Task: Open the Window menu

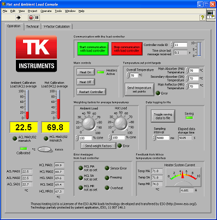Action: (x=70, y=11)
